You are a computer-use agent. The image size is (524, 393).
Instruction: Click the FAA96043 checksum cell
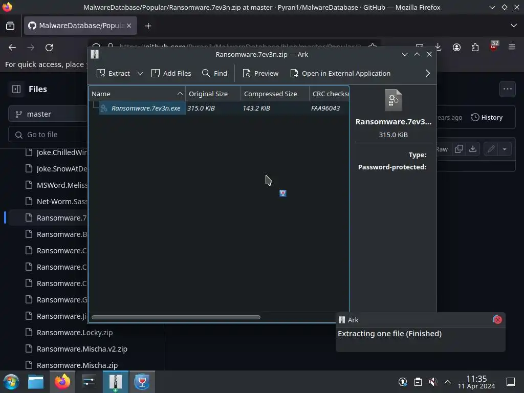[325, 108]
